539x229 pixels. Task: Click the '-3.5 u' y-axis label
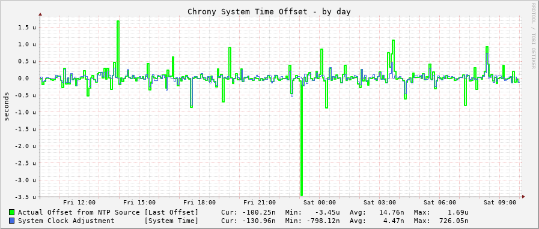pos(25,197)
